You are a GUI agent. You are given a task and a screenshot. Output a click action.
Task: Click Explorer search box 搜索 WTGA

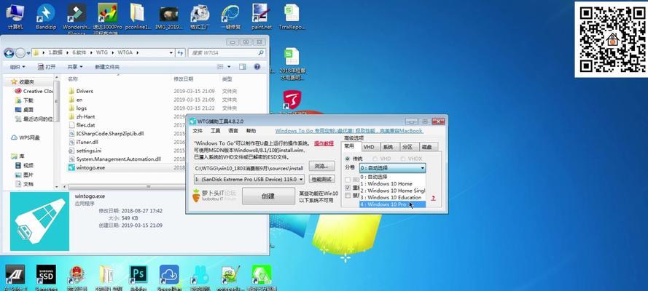(x=226, y=53)
